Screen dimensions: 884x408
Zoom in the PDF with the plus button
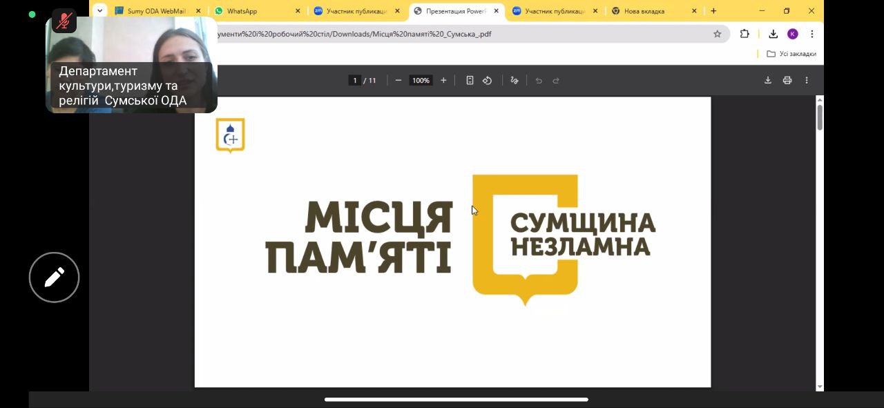[443, 80]
